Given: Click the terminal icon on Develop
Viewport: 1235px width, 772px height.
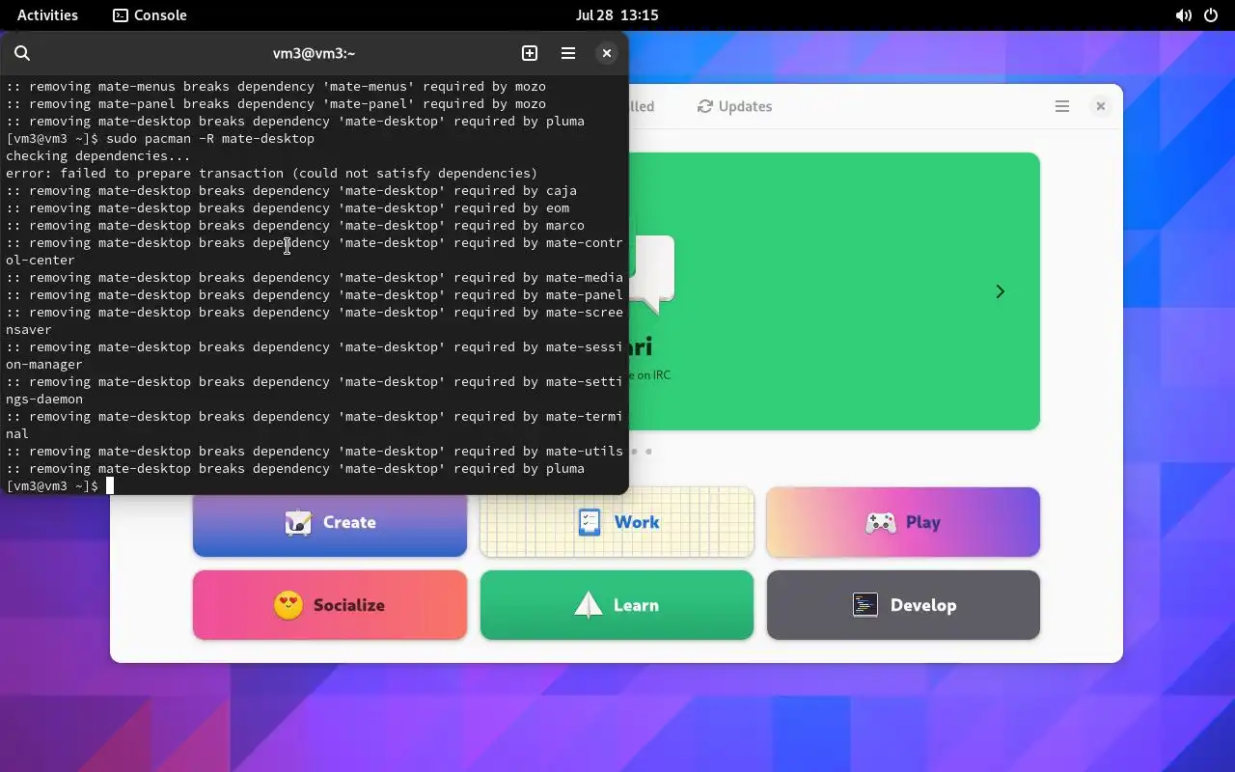Looking at the screenshot, I should [865, 605].
